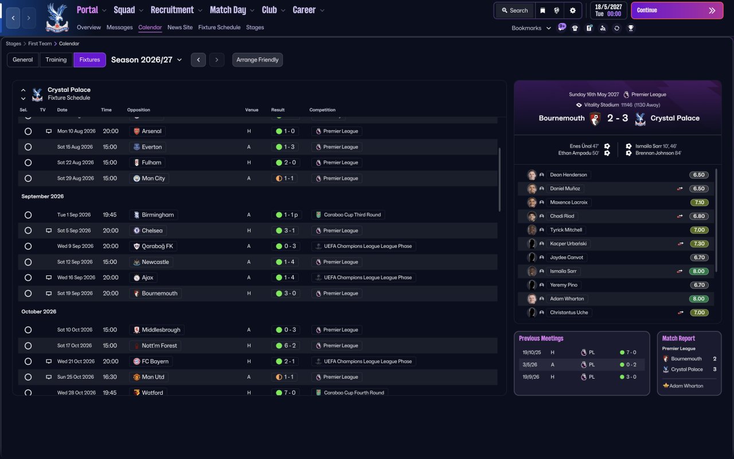
Task: Click the up chevron beside Crystal Palace Fixture Schedule
Action: coord(24,90)
